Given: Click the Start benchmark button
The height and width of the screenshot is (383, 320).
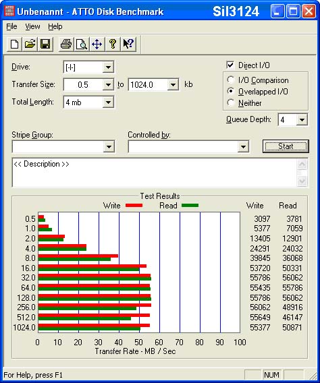Looking at the screenshot, I should coord(286,146).
